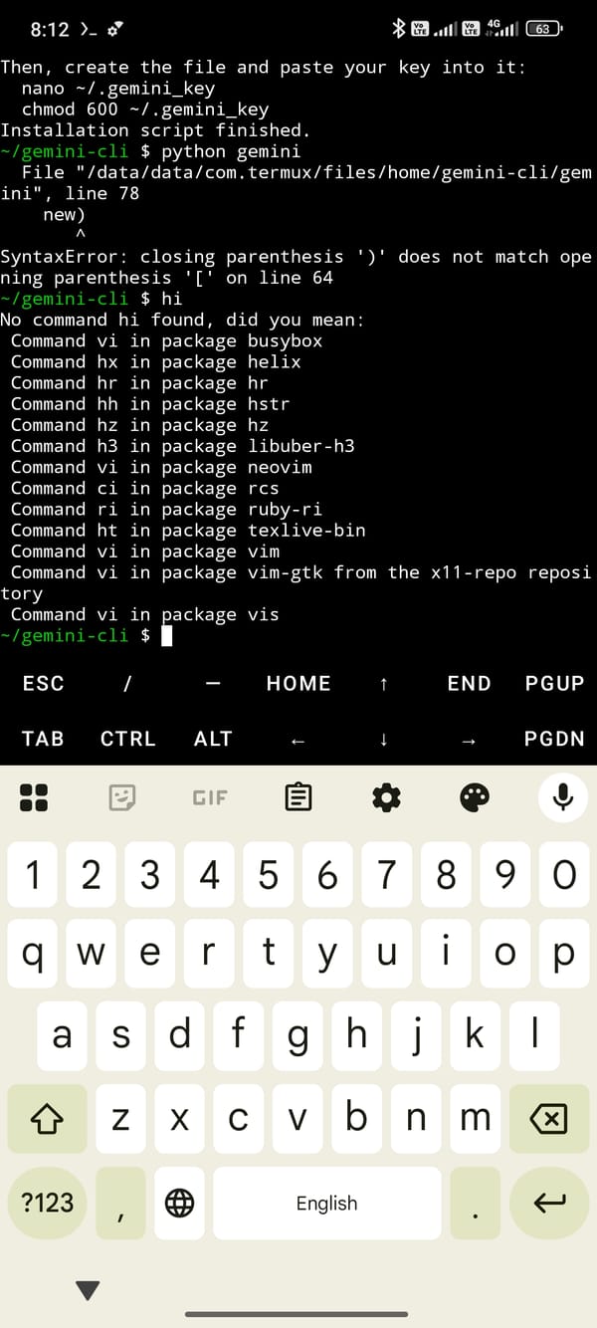
Task: Open keyboard settings gear icon
Action: click(x=386, y=797)
